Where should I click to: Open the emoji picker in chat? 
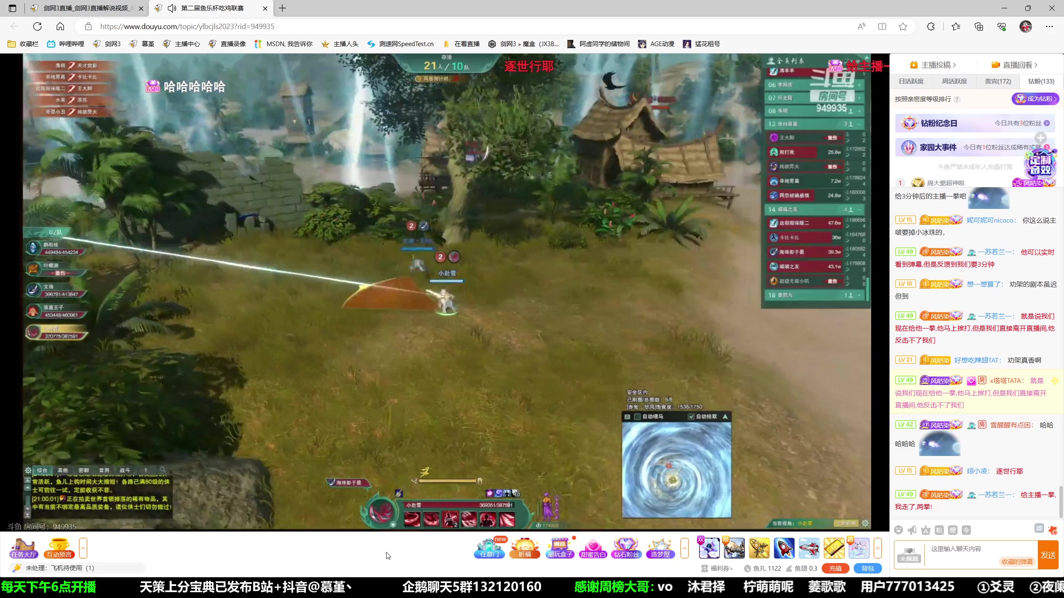click(x=898, y=530)
